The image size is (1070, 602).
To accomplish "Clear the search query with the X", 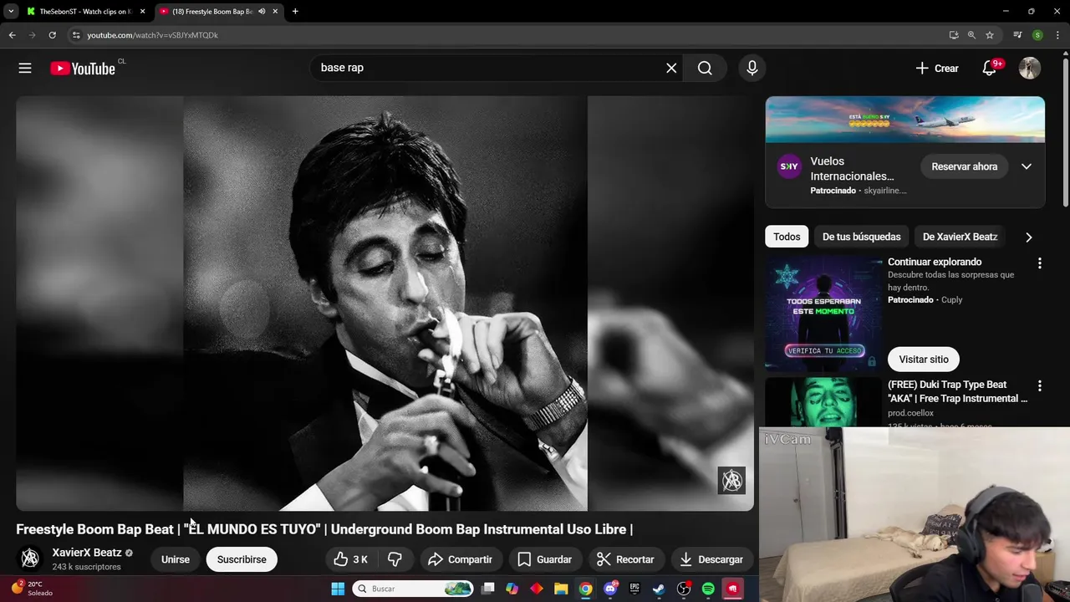I will click(671, 68).
